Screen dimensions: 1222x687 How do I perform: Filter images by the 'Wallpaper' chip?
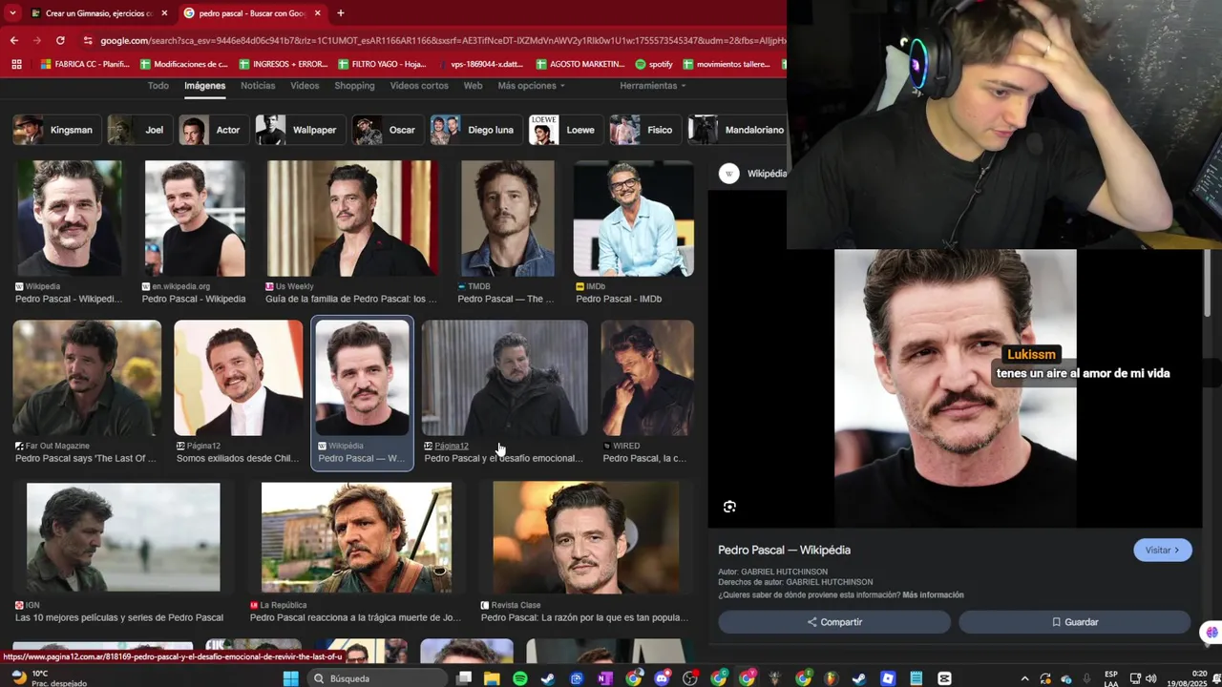coord(299,130)
